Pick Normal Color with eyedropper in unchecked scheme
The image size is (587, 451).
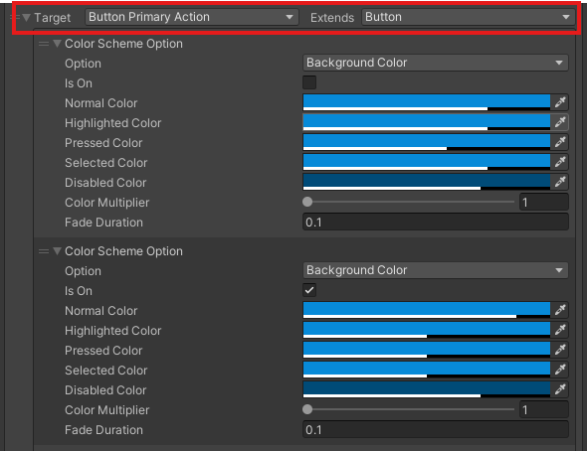560,102
